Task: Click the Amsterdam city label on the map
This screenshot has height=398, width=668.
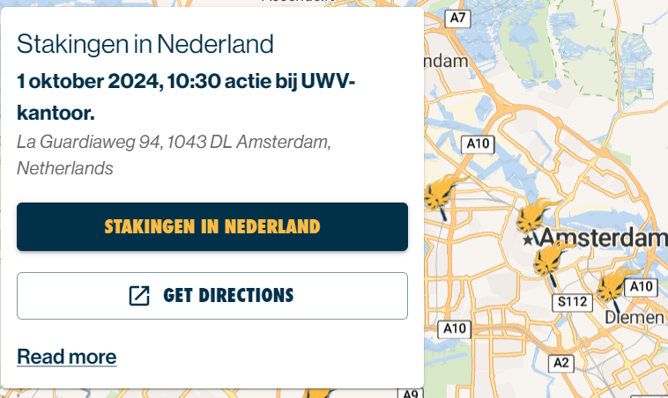Action: pyautogui.click(x=602, y=238)
